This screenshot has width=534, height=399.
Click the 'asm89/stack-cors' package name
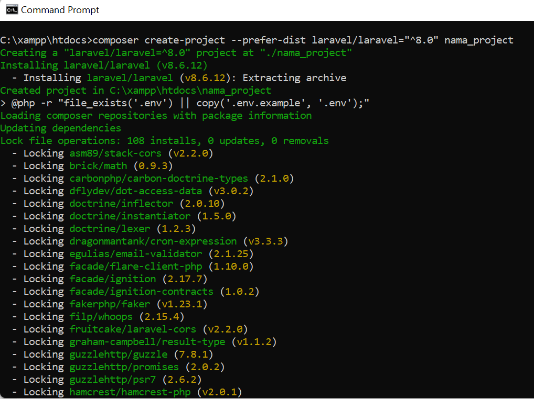point(115,153)
